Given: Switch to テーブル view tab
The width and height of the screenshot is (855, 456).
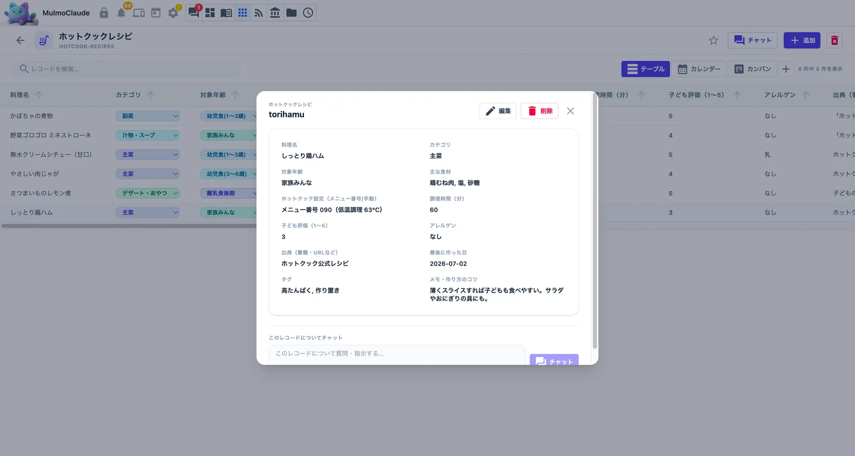Looking at the screenshot, I should [x=646, y=69].
